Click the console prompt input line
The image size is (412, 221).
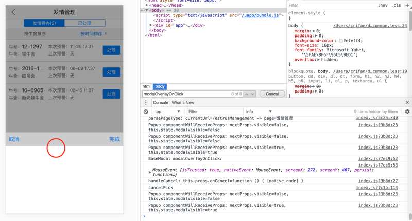pyautogui.click(x=276, y=216)
